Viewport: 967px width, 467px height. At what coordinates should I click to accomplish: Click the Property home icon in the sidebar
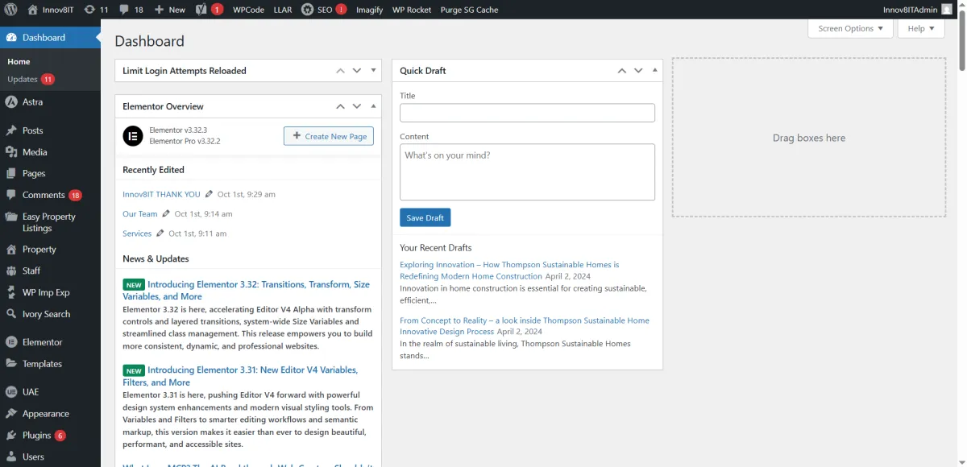(x=11, y=250)
